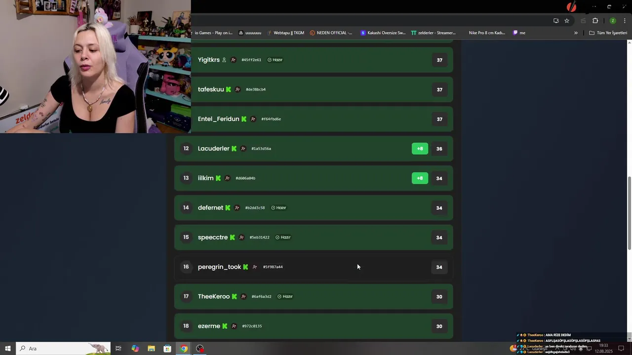Click the username Lacuderler
The width and height of the screenshot is (632, 355).
[x=214, y=148]
